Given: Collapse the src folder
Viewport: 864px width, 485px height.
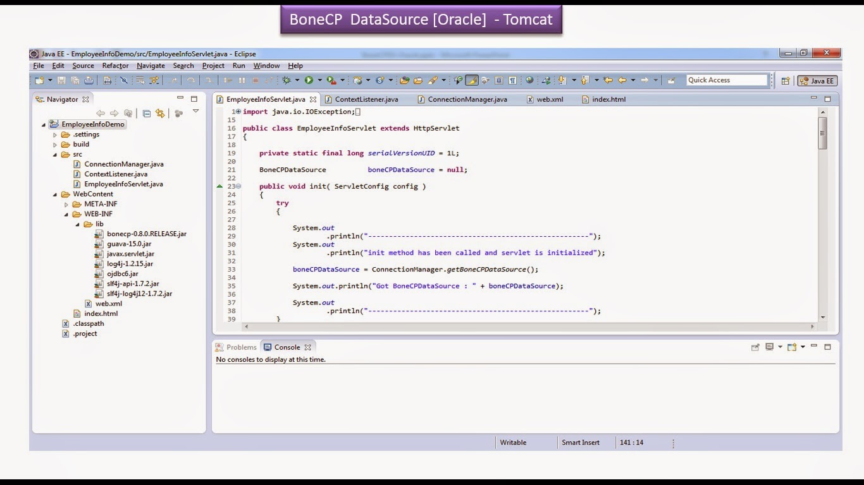Looking at the screenshot, I should [55, 155].
